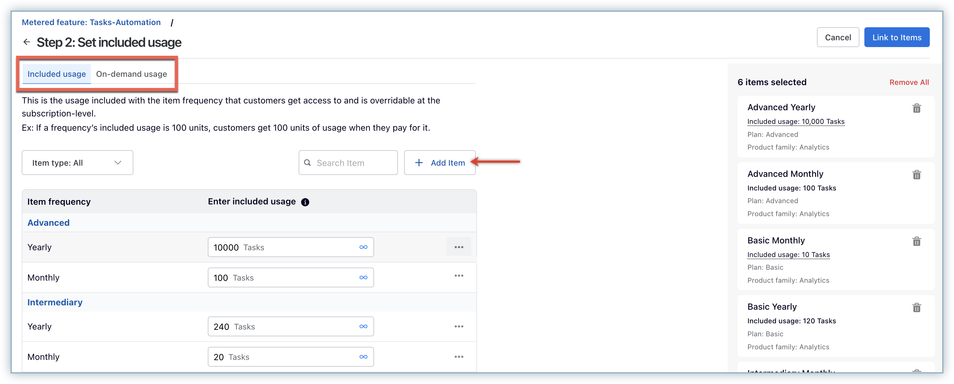Click Included usage: 10 Tasks in sidebar

click(x=788, y=255)
